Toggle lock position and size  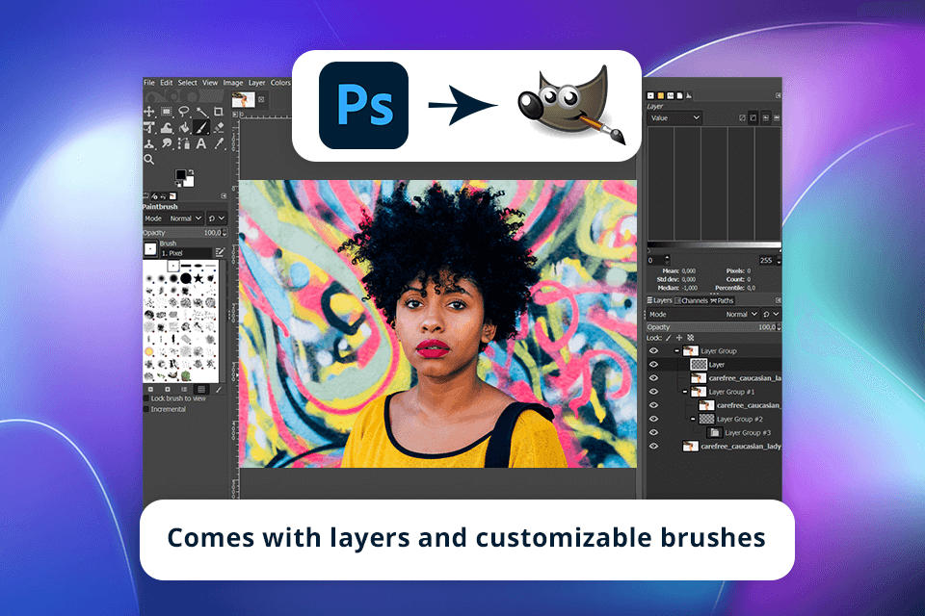pyautogui.click(x=679, y=338)
